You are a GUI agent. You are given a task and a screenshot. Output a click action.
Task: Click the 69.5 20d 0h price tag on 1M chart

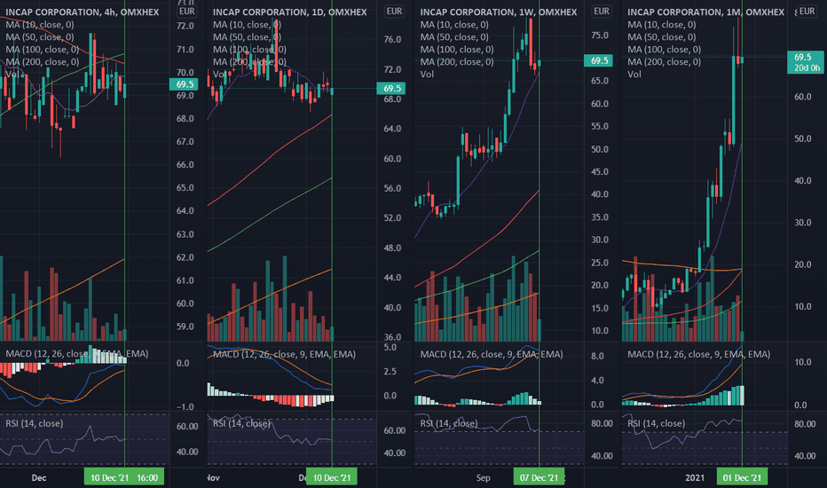(806, 62)
